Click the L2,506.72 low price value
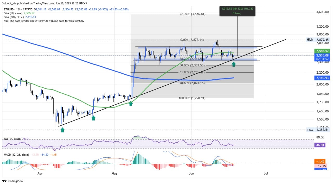Viewport: 333px width, 185px height. click(x=68, y=9)
